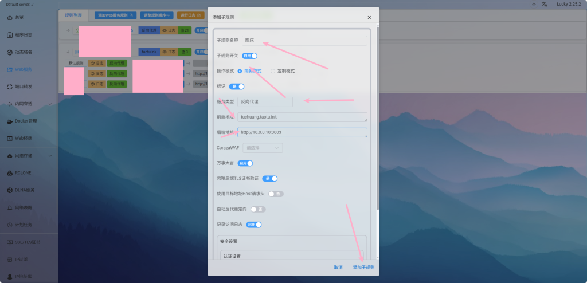The height and width of the screenshot is (283, 587).
Task: Focus 前端地址 field tuchuang.taotu.ink
Action: 302,117
